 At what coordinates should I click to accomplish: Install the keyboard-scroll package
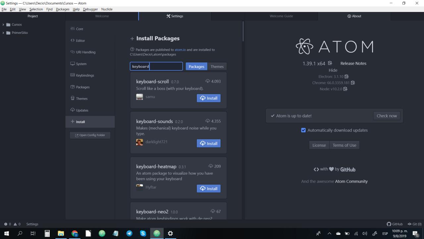(x=208, y=98)
